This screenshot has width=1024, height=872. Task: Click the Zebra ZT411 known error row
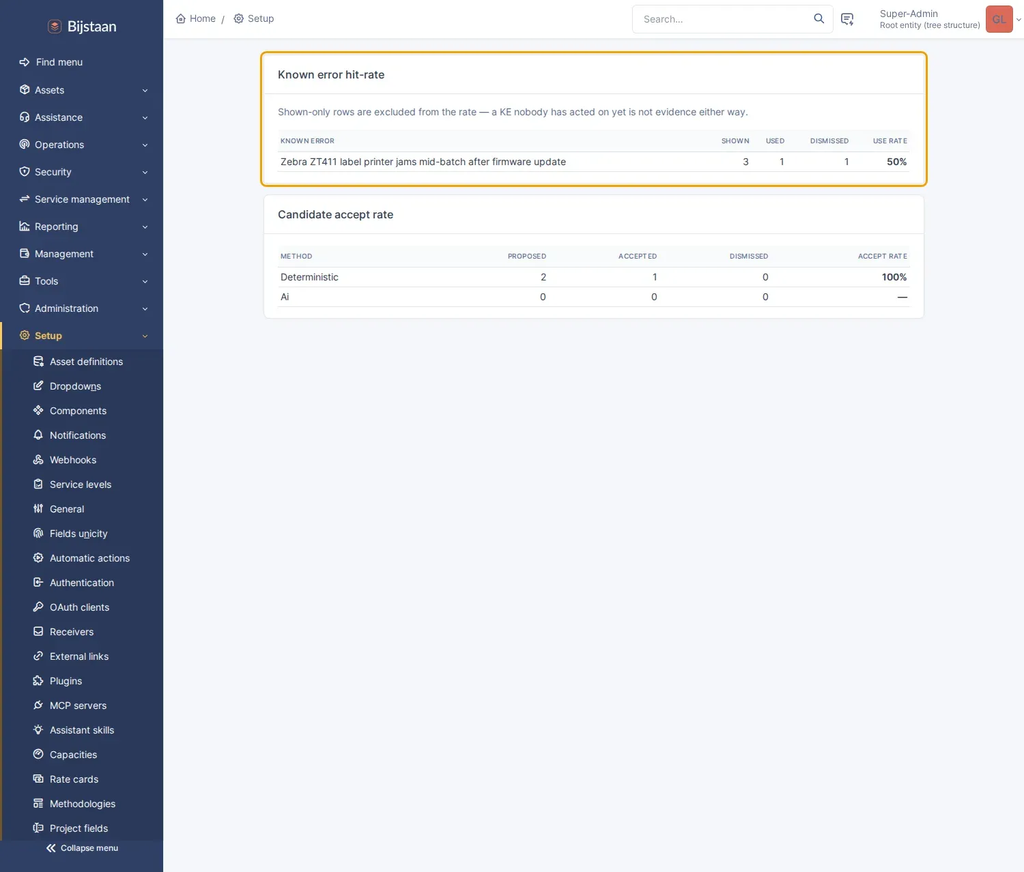594,162
